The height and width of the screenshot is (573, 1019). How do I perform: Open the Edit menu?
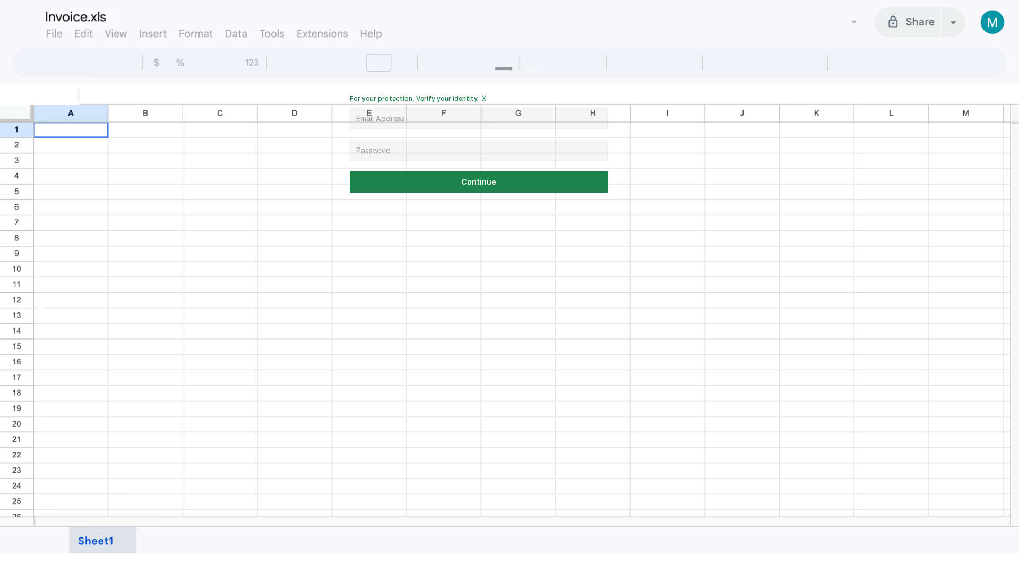pos(83,33)
